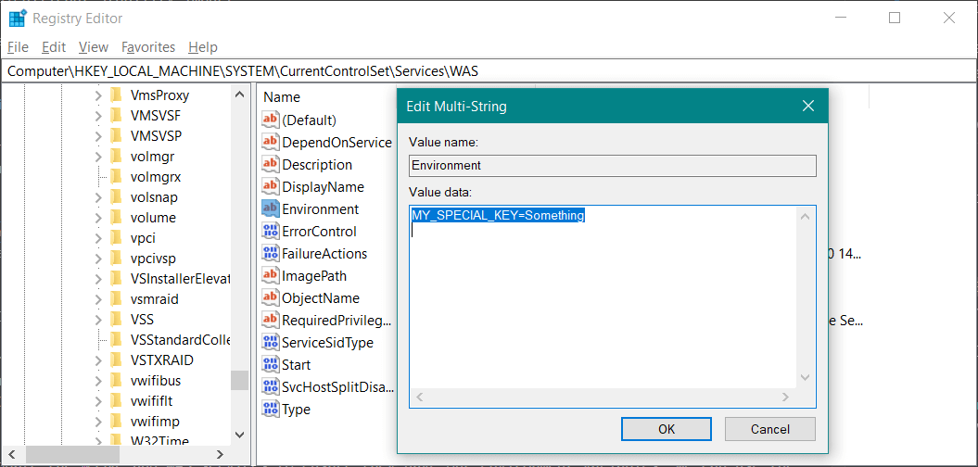Click the vpci folder icon
This screenshot has width=978, height=467.
[115, 237]
